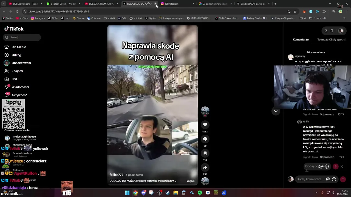Click the TikTok logo

pos(14,29)
